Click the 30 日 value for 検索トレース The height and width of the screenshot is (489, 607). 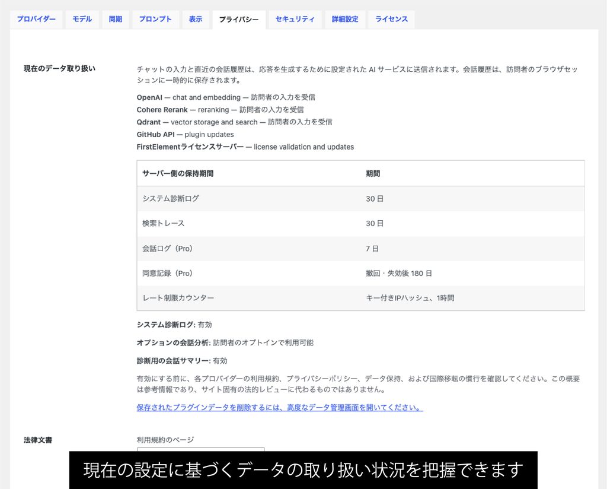tap(375, 224)
